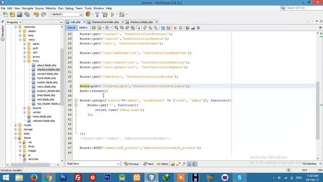
Task: Click the editor vertical scrollbar thumb
Action: (317, 110)
